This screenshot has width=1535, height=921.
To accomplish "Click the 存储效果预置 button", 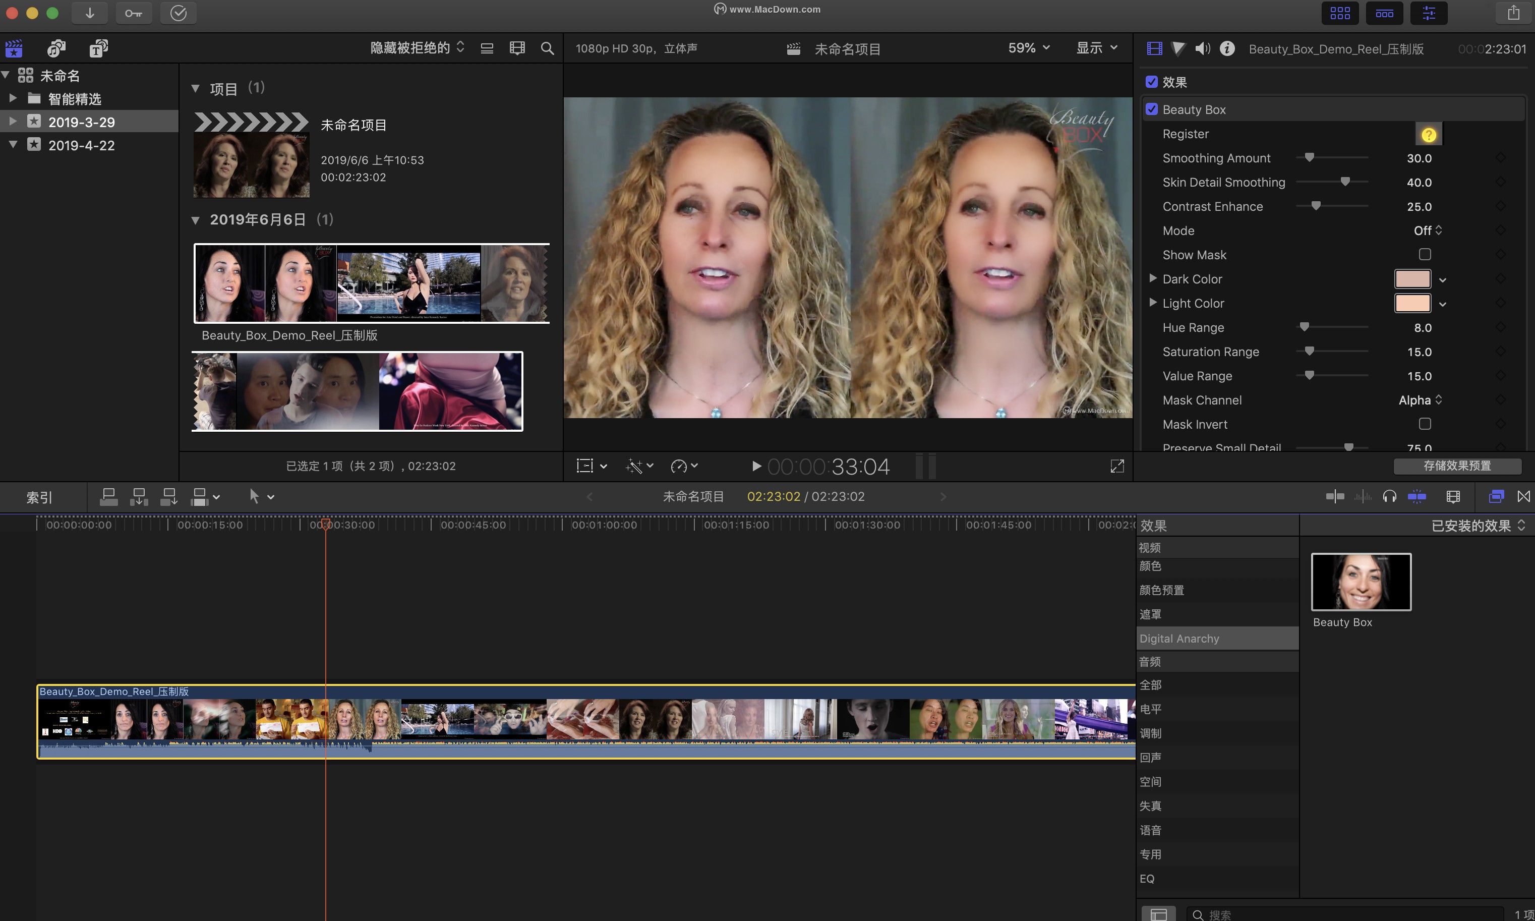I will tap(1457, 466).
